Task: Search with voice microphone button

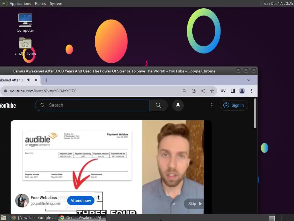Action: pyautogui.click(x=178, y=105)
